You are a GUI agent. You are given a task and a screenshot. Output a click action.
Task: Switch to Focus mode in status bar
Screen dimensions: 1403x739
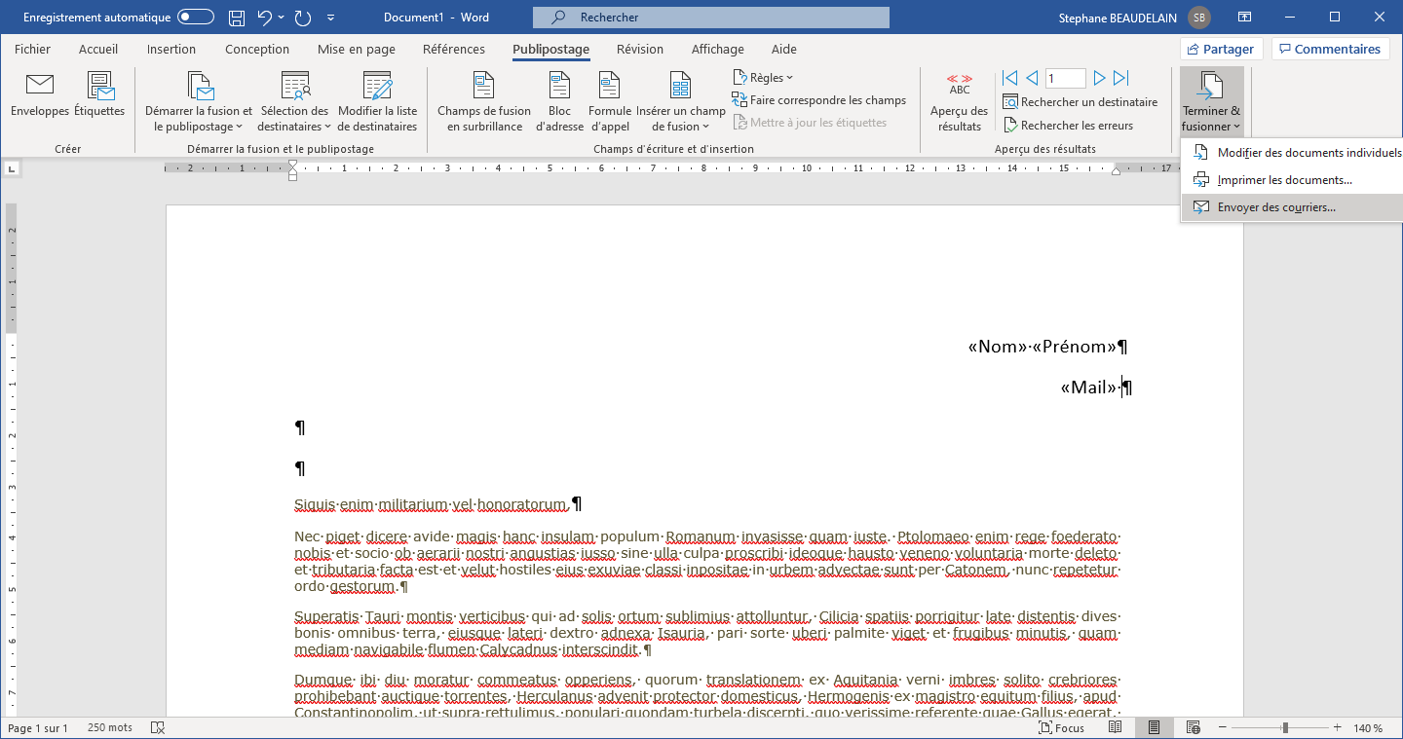(1061, 728)
